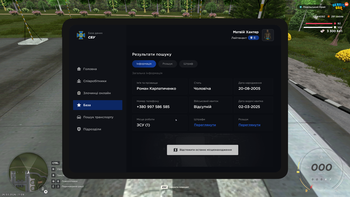The height and width of the screenshot is (197, 350).
Task: Click the officer avatar thumbnail
Action: point(268,35)
